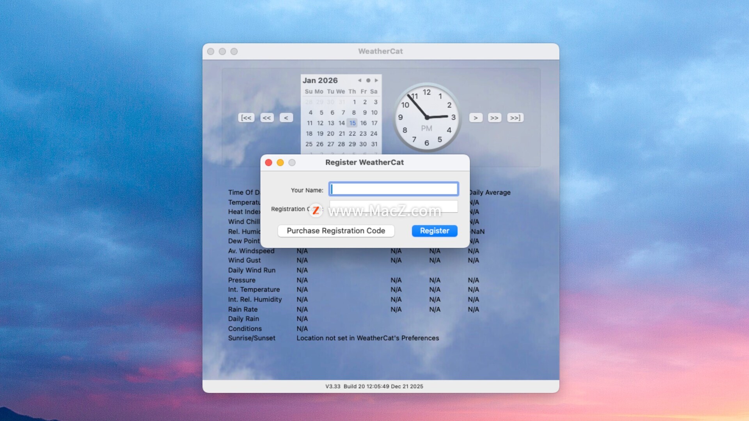Go to next month in calendar
Screen dimensions: 749x421
376,80
